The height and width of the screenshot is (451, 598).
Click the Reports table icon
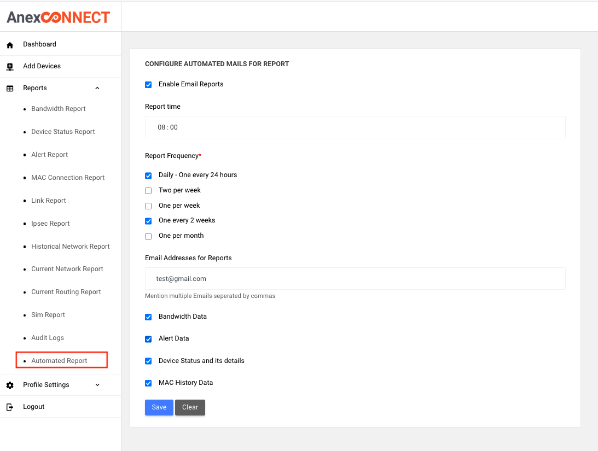point(10,89)
